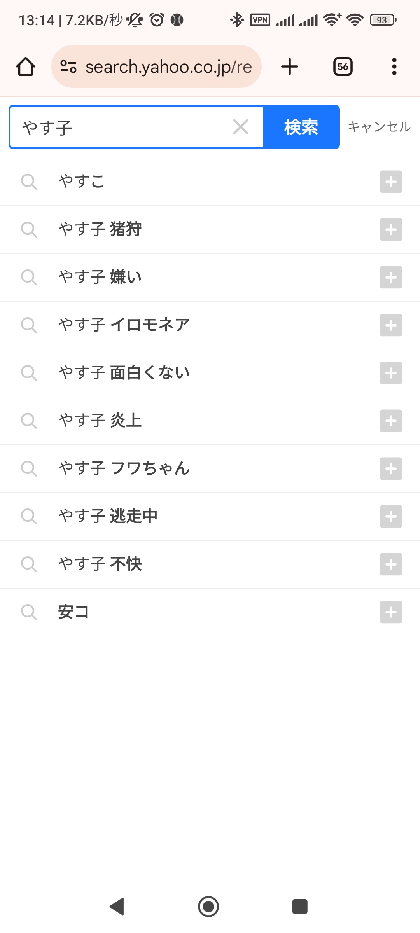This screenshot has width=420, height=933.
Task: Open the tab switcher showing 56 tabs
Action: click(343, 66)
